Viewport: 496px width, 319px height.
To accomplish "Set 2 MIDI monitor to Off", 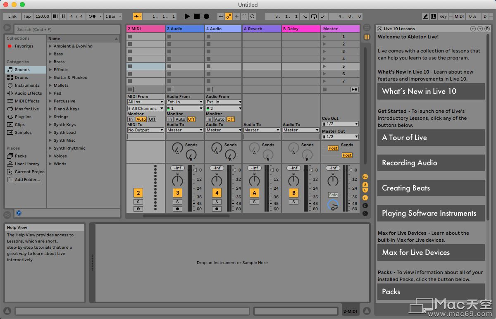I will click(152, 119).
